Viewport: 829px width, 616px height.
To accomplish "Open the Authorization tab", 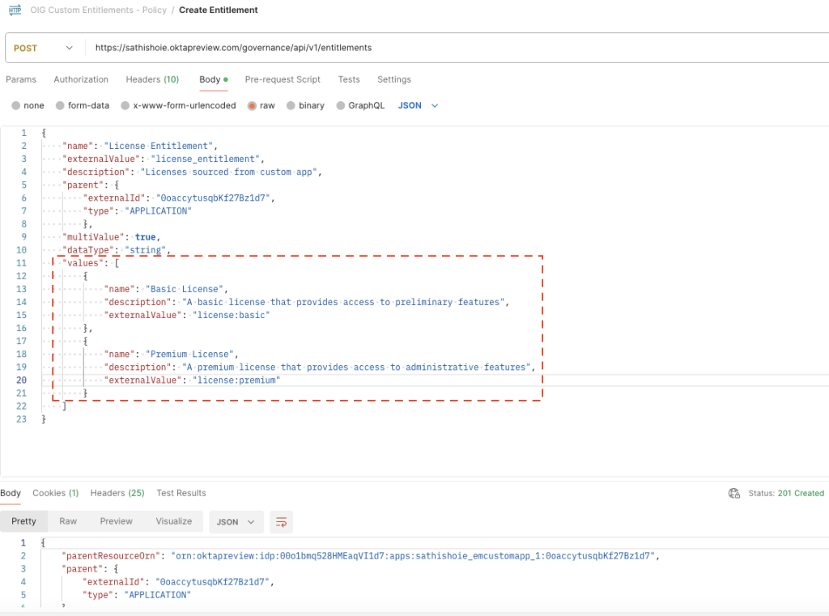I will tap(81, 79).
